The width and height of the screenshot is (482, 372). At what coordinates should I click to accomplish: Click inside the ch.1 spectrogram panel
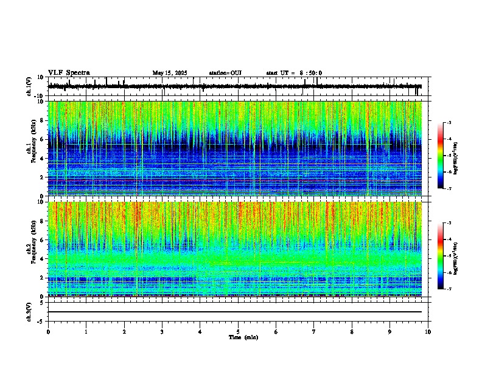235,148
